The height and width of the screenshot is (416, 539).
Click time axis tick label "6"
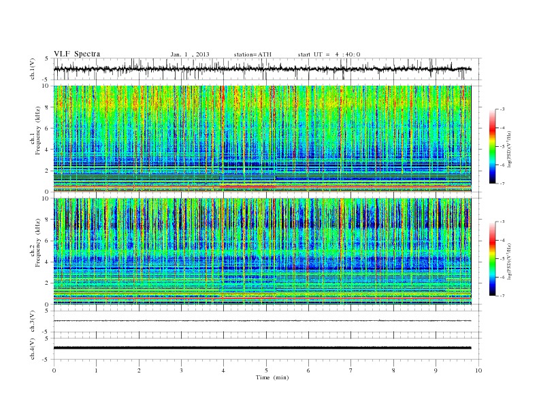tap(308, 370)
